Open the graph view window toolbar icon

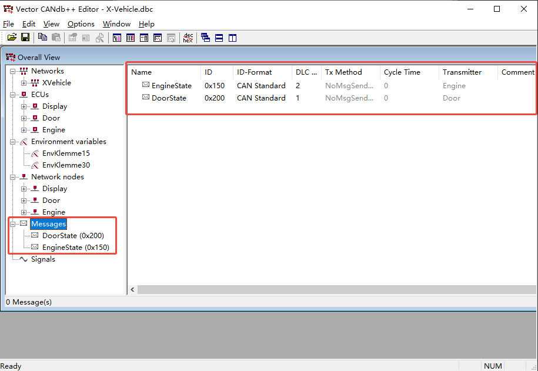(x=158, y=38)
